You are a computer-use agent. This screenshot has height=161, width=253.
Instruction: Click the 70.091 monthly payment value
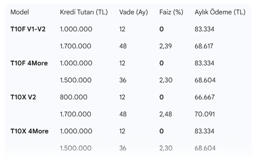[204, 114]
